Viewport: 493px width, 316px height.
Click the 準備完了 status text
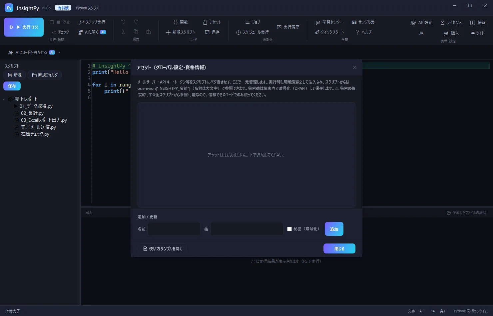coord(13,311)
